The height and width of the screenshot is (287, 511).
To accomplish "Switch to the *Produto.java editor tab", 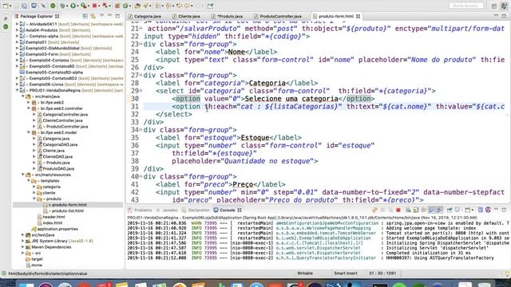I will click(x=227, y=16).
